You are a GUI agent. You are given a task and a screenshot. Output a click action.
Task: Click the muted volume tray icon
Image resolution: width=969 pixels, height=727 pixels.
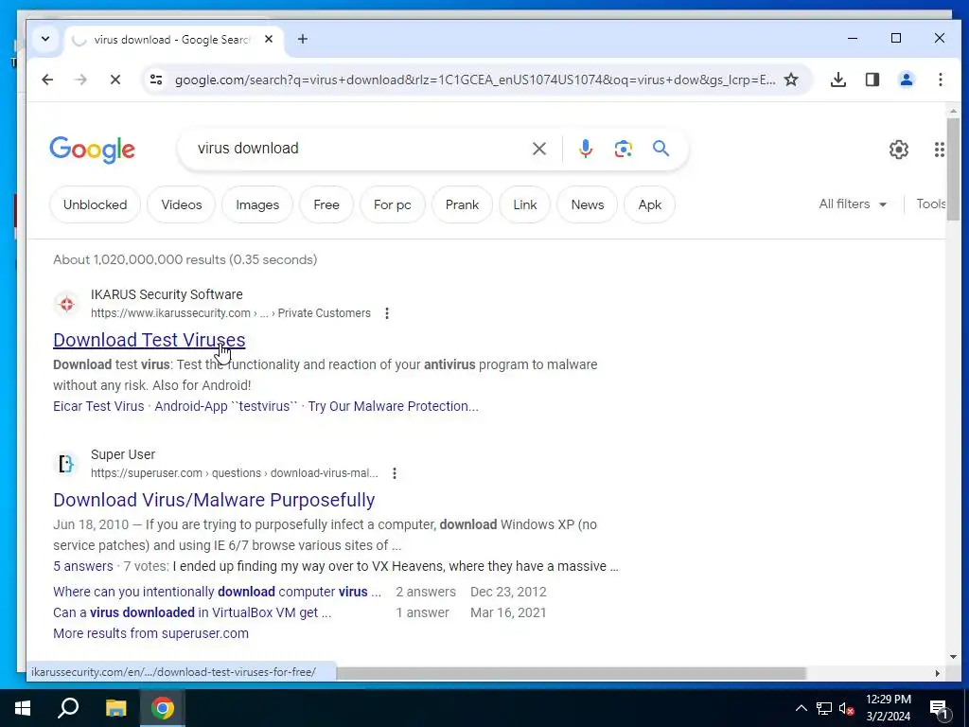847,708
